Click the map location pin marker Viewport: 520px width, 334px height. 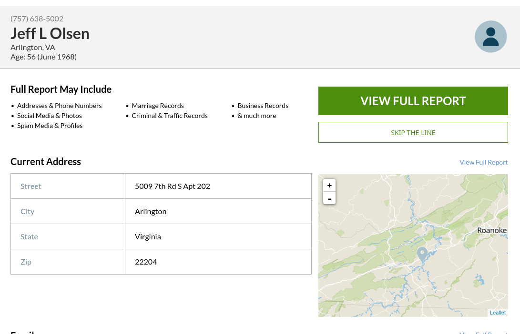422,254
